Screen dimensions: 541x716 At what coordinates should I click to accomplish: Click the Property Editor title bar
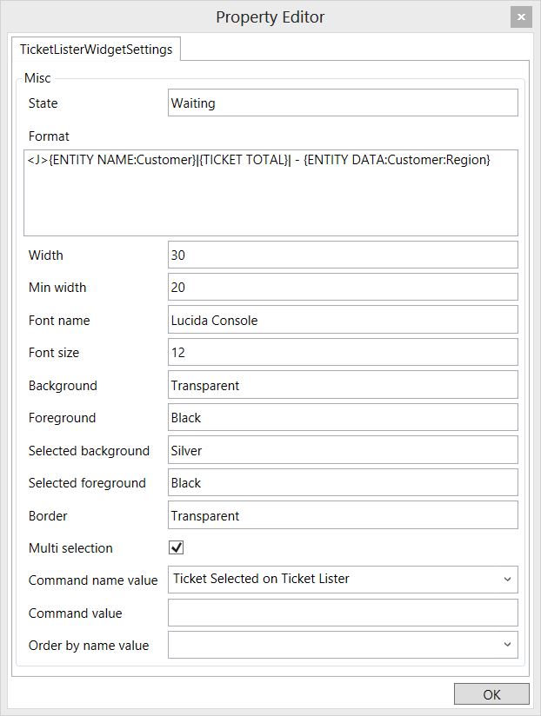tap(270, 17)
